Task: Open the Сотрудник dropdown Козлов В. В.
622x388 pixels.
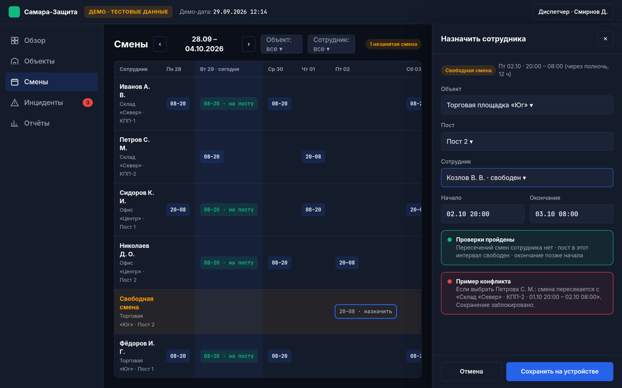Action: [x=527, y=178]
